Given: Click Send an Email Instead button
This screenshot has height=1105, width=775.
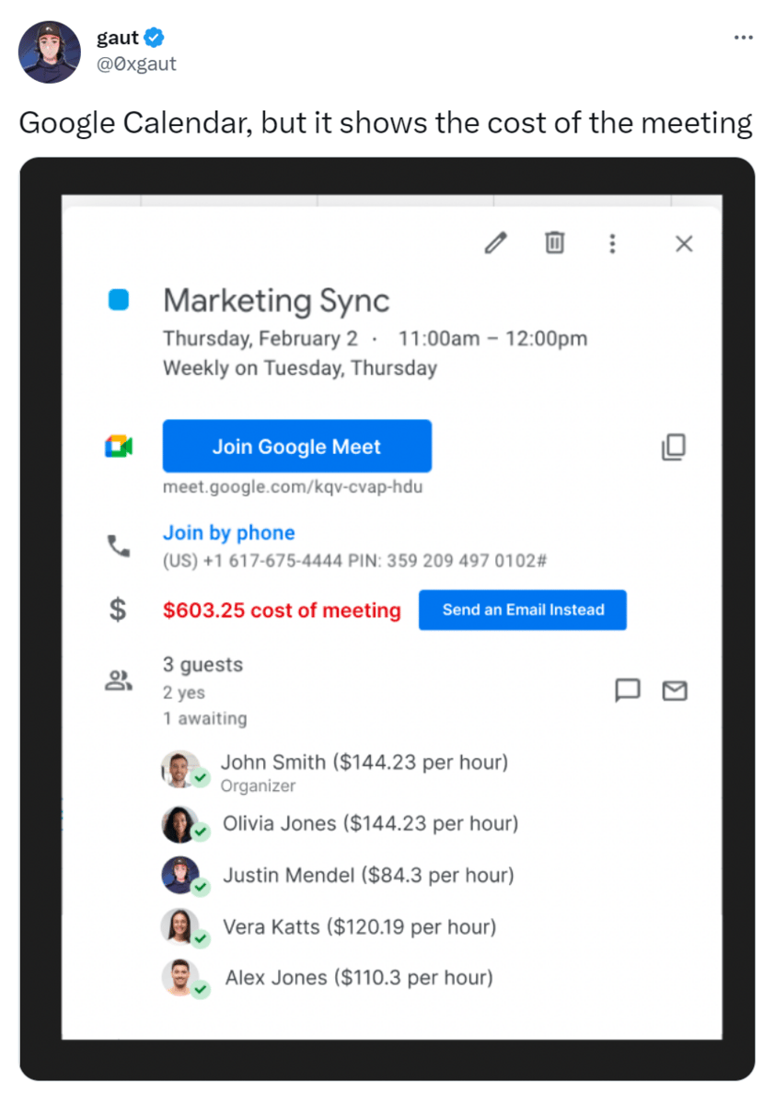Looking at the screenshot, I should coord(523,610).
